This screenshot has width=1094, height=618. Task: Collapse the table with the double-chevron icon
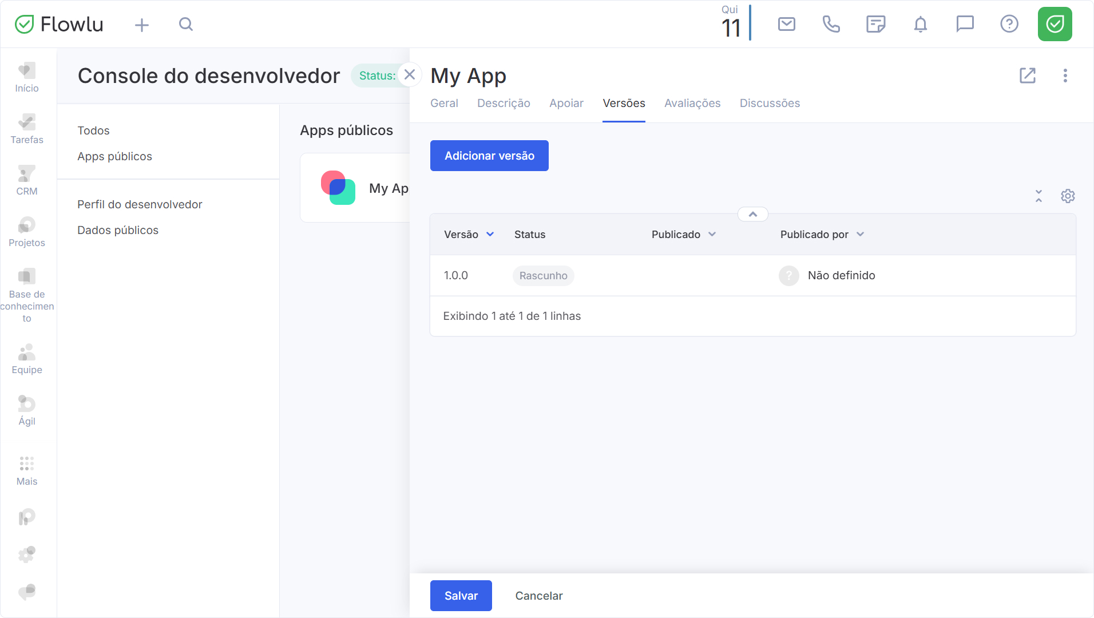tap(1038, 196)
